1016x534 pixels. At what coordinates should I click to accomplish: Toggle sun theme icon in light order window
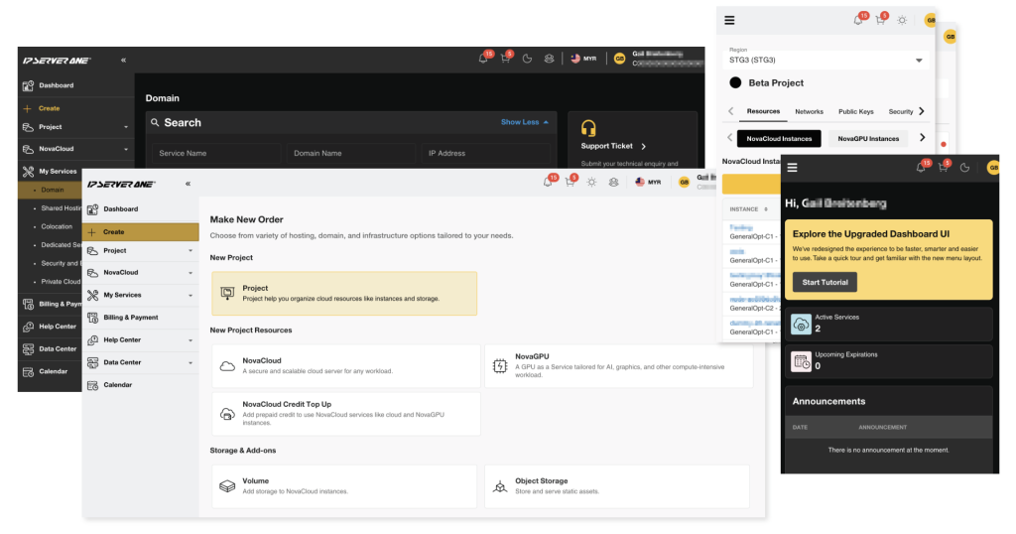(x=591, y=182)
